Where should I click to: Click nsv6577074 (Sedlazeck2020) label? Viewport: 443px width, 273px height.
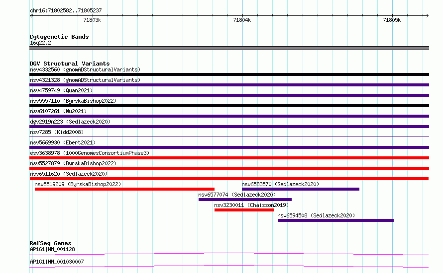237,195
